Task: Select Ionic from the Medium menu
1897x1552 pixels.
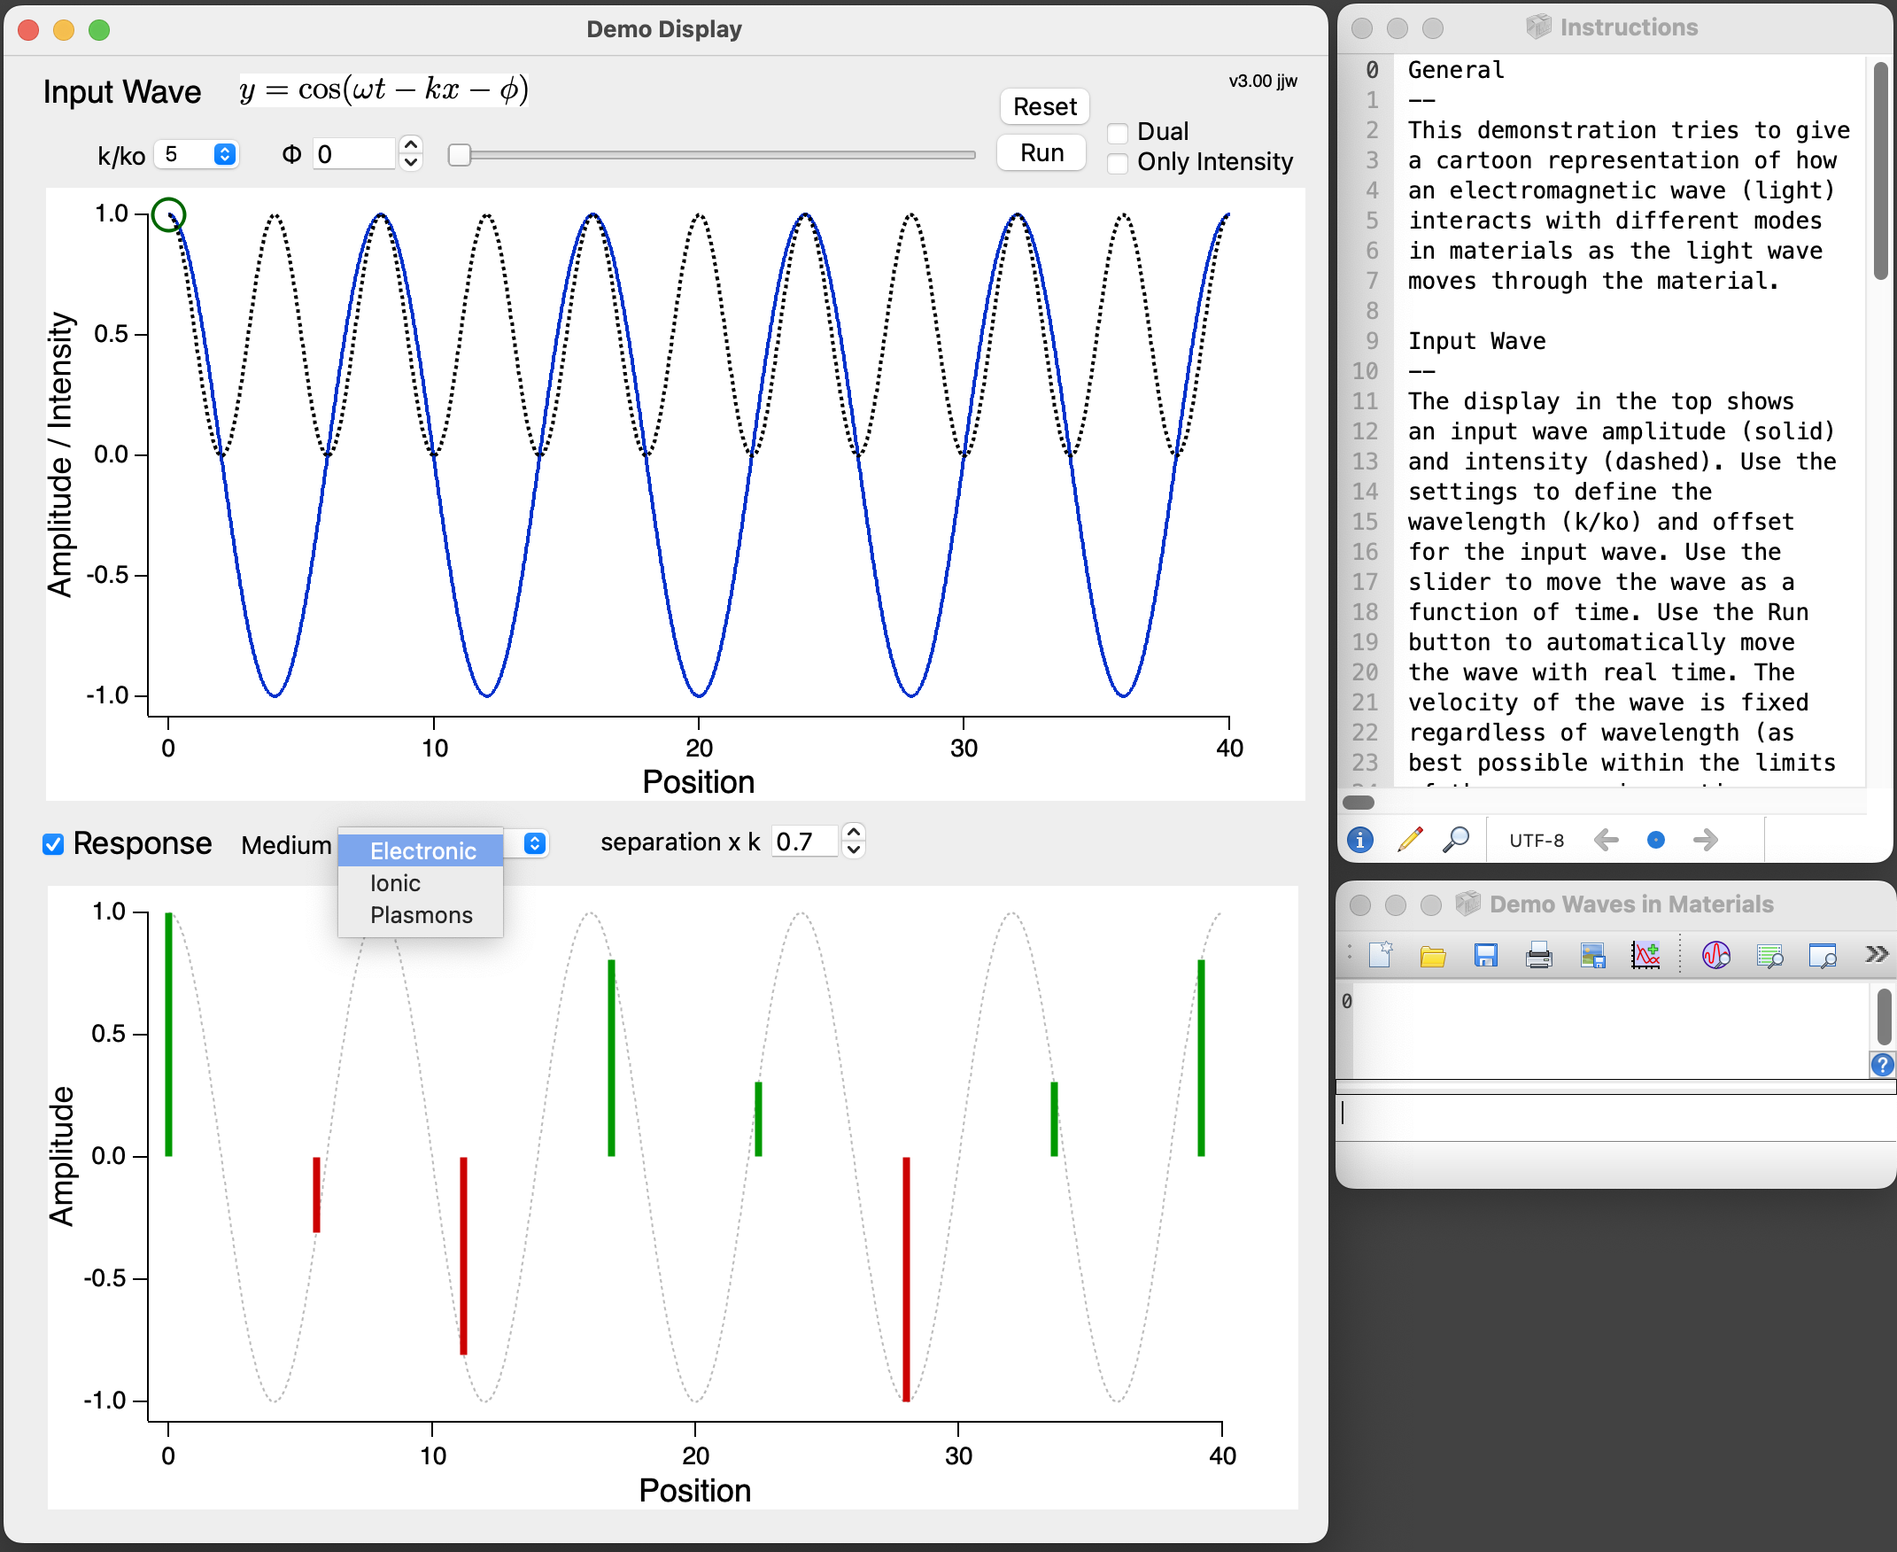Action: (x=395, y=883)
